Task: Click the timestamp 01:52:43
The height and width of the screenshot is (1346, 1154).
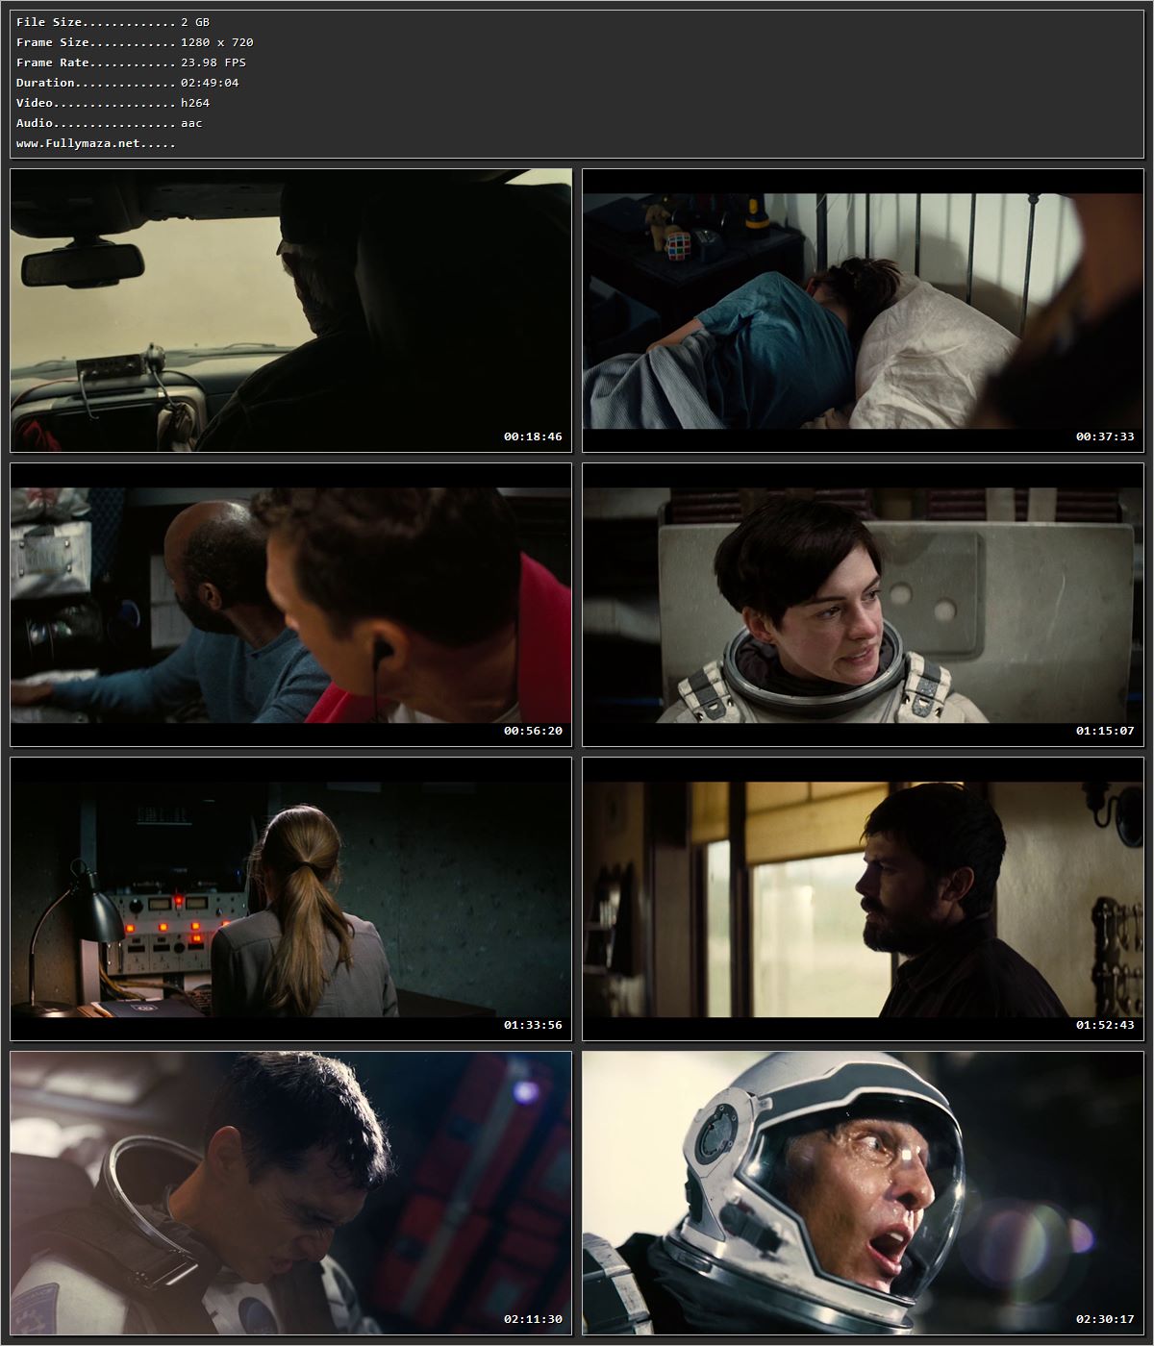Action: pyautogui.click(x=1105, y=1025)
